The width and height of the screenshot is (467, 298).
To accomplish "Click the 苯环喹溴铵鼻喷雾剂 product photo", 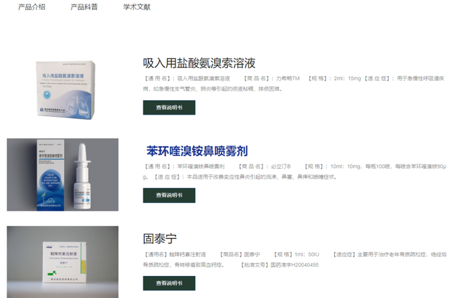I will 63,175.
